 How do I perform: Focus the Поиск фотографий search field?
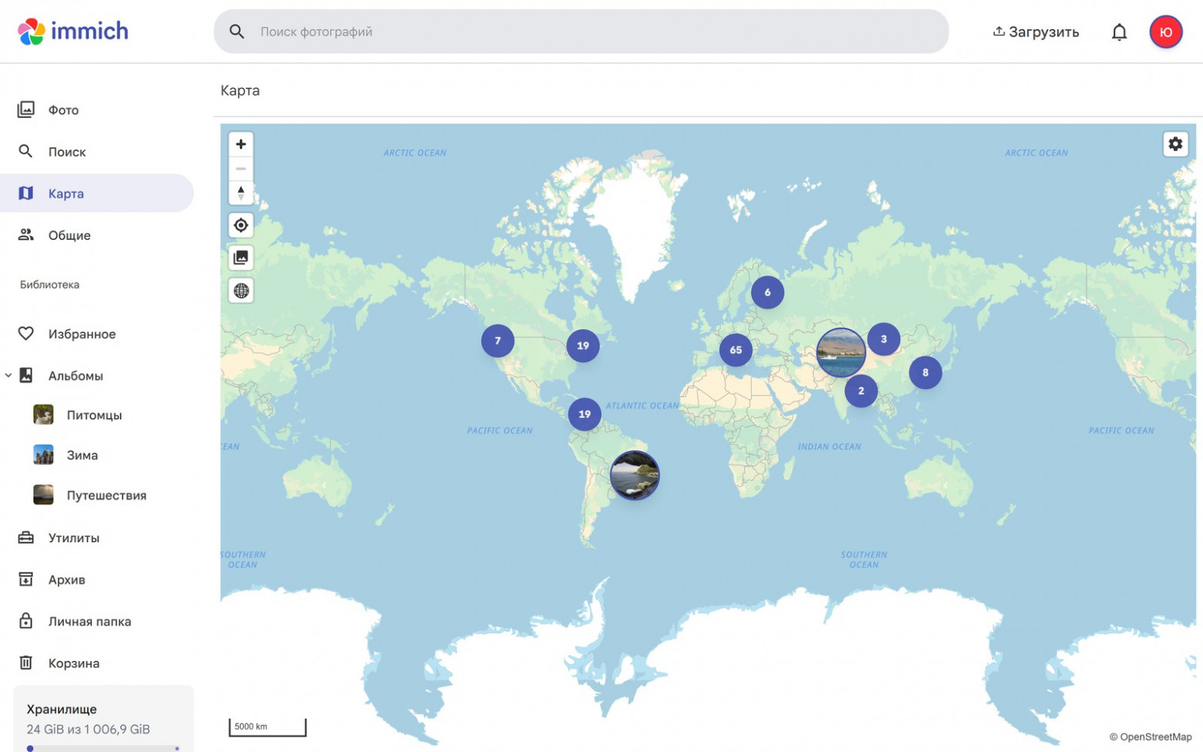tap(581, 32)
